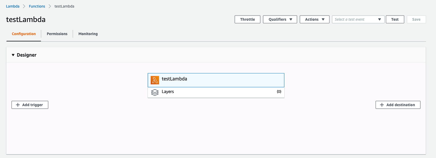436x158 pixels.
Task: Click the Layers stack icon
Action: click(155, 92)
